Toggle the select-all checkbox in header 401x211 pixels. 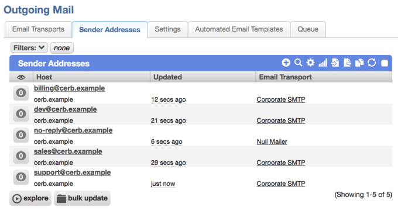[x=385, y=63]
